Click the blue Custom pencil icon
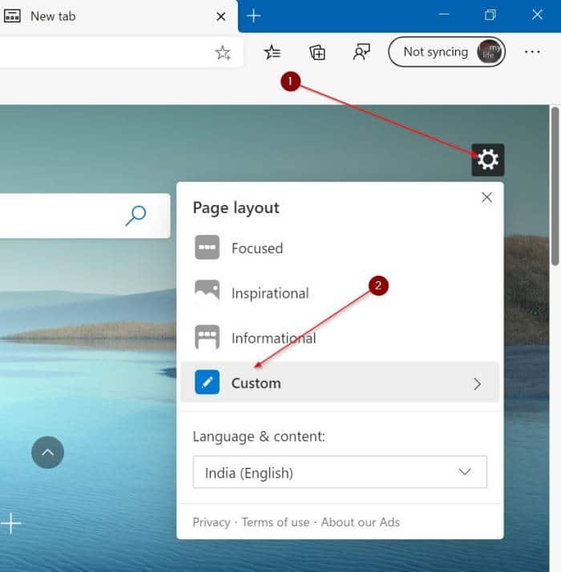Image resolution: width=561 pixels, height=572 pixels. [207, 382]
